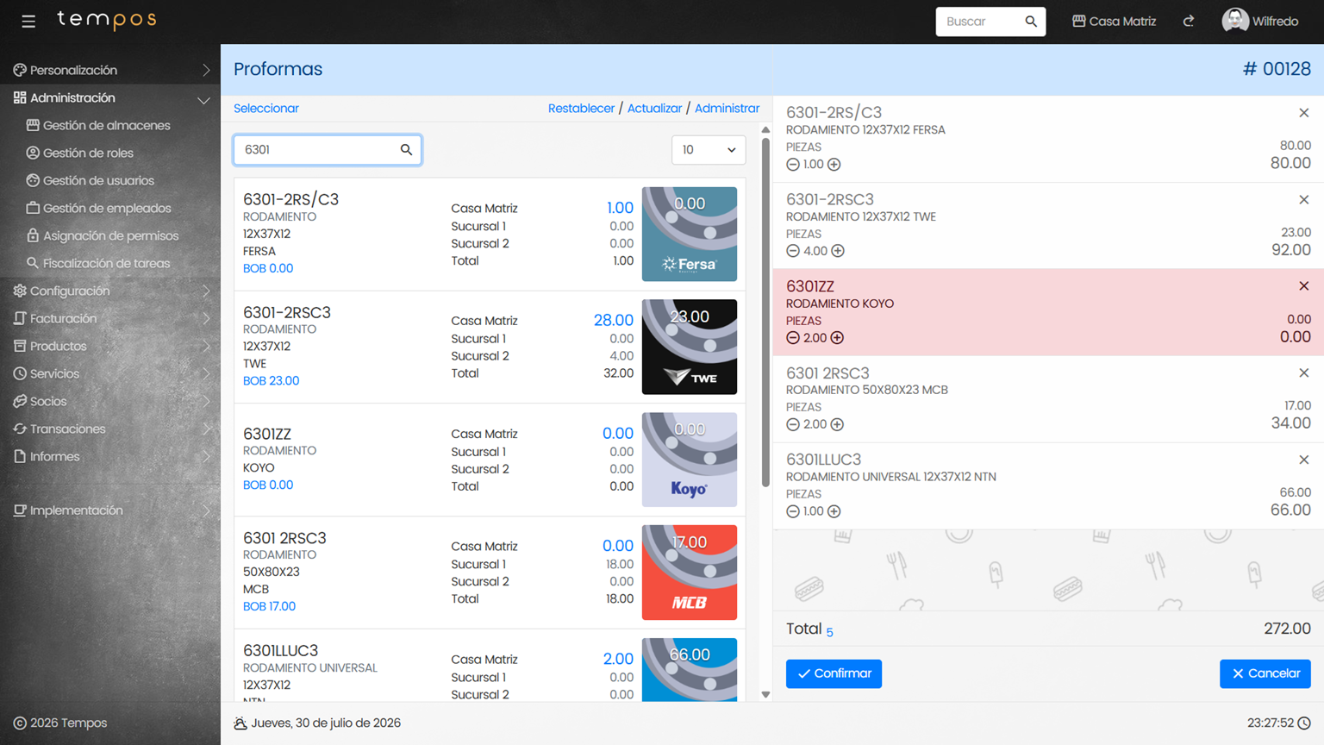1324x745 pixels.
Task: Remove 6301 2RSC3 MCB from the proforma
Action: [1304, 372]
